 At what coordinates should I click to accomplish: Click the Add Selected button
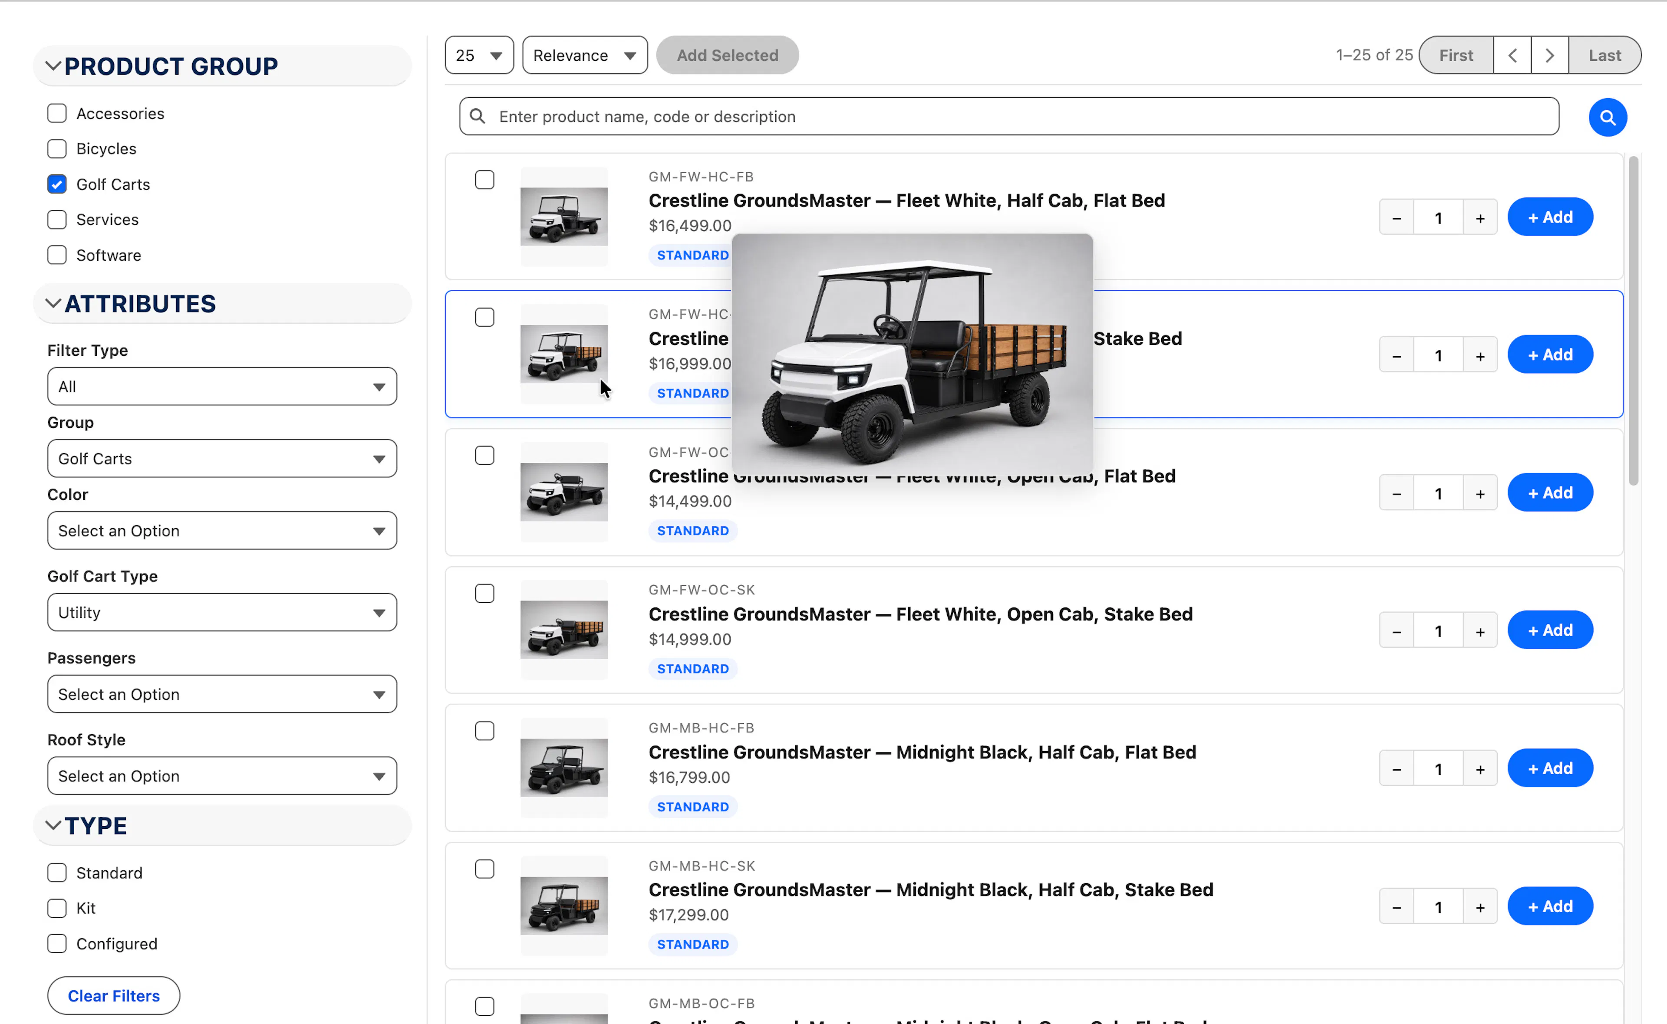click(x=728, y=56)
